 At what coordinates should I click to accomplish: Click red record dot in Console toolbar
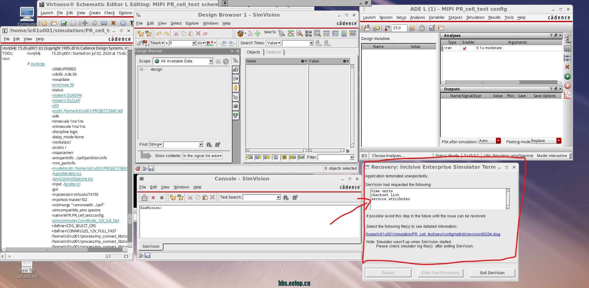[x=153, y=197]
